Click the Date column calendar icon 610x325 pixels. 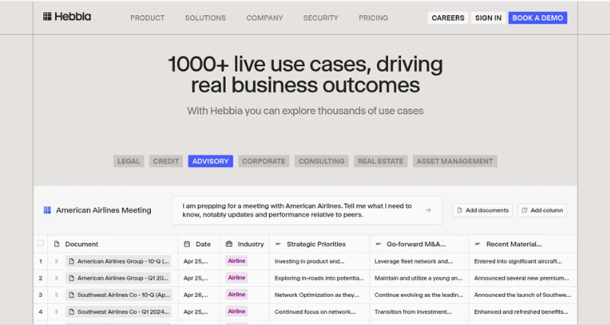(187, 244)
